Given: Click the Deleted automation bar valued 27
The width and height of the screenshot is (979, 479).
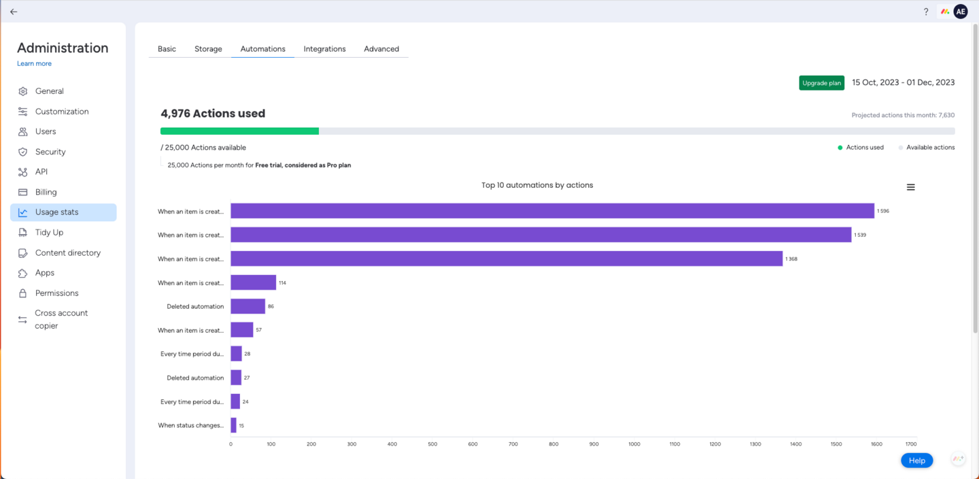Looking at the screenshot, I should 236,378.
